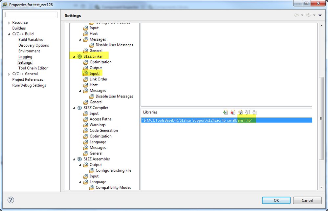Add a new library entry
The image size is (328, 211).
coord(226,112)
